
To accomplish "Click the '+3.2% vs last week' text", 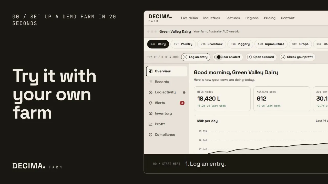I will pos(211,106).
